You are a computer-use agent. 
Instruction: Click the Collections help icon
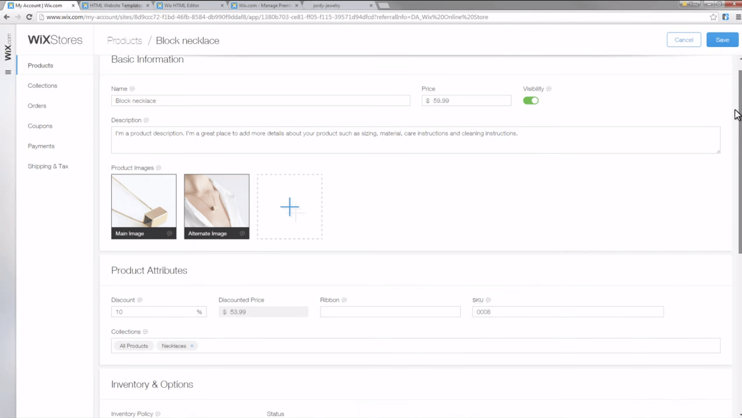pos(145,331)
